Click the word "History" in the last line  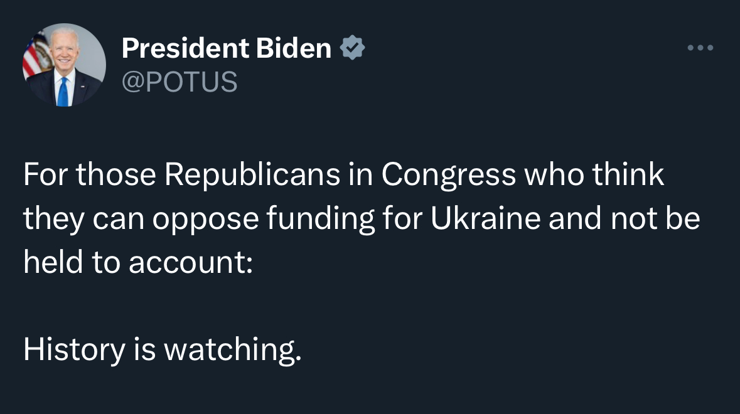pyautogui.click(x=74, y=350)
